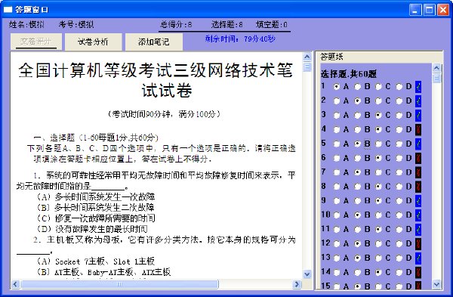Click the horizontal scrollbar thumb of the exam paper

119,284
